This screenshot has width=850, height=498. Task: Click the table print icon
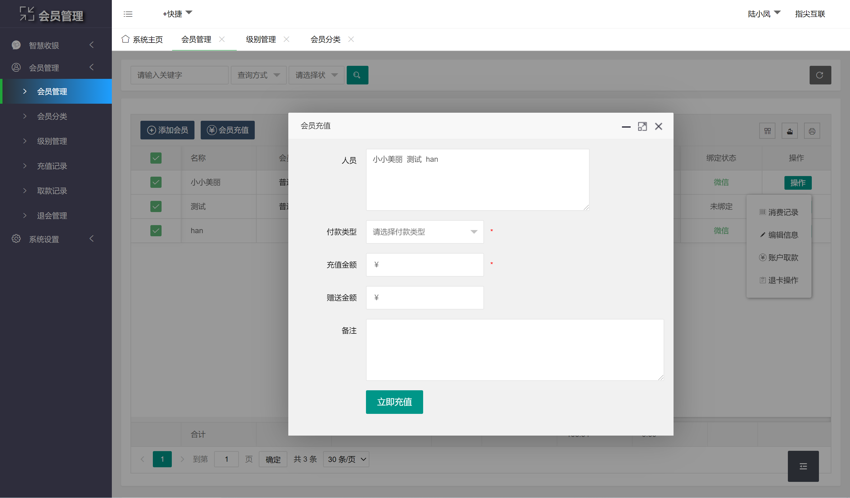[812, 131]
